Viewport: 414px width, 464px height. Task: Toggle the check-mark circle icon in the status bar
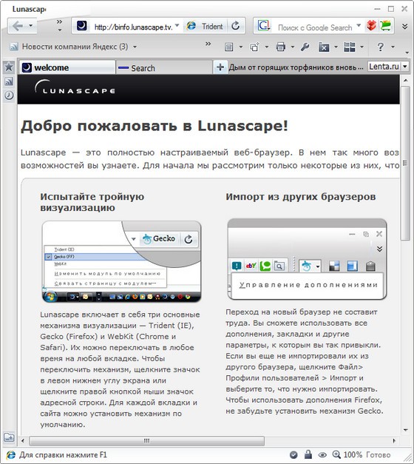[x=293, y=454]
